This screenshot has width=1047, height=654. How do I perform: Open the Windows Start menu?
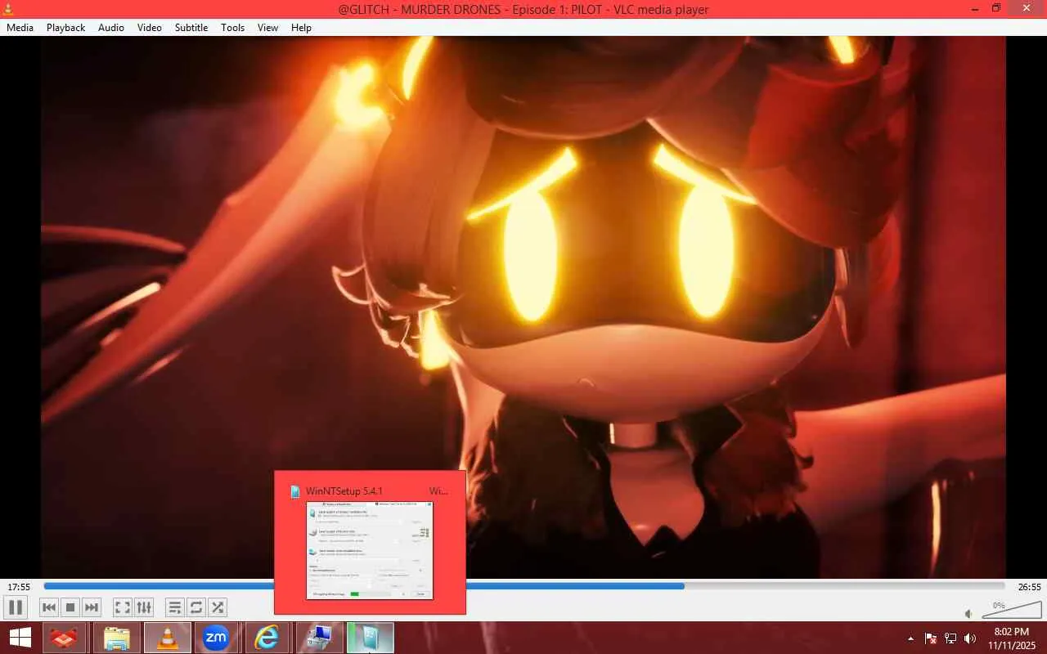(20, 638)
